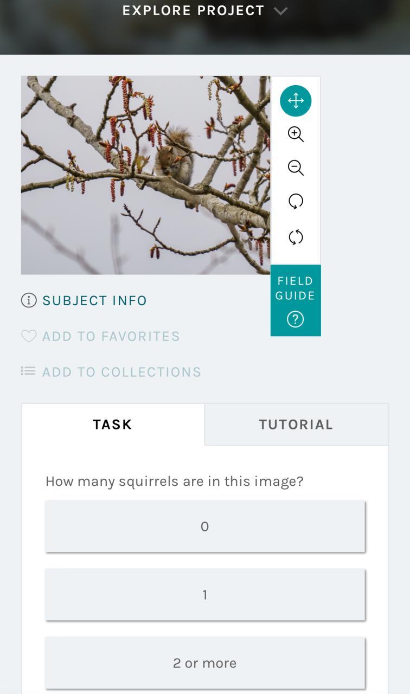This screenshot has width=410, height=694.
Task: Choose answer 0 squirrels
Action: pyautogui.click(x=205, y=526)
